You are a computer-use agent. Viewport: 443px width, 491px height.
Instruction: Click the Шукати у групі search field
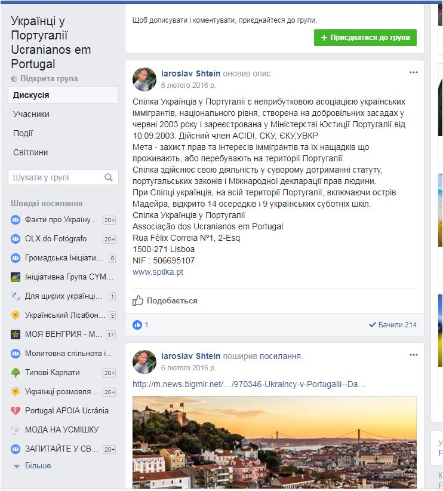point(54,177)
